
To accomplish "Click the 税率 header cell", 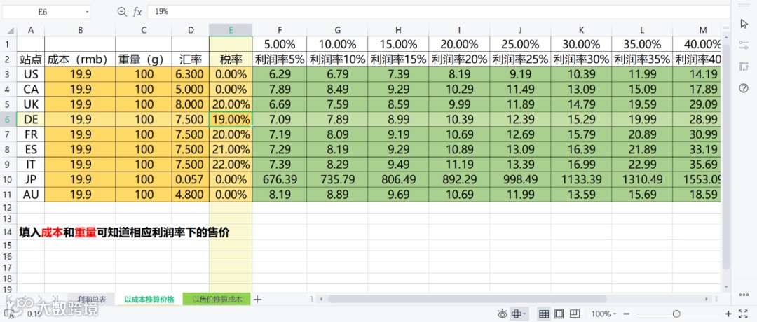I will [x=231, y=59].
